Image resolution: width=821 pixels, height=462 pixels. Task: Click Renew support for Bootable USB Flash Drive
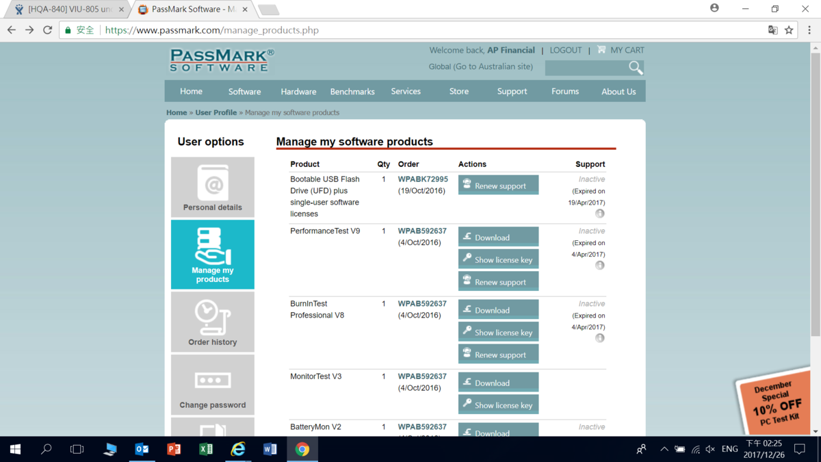click(498, 185)
